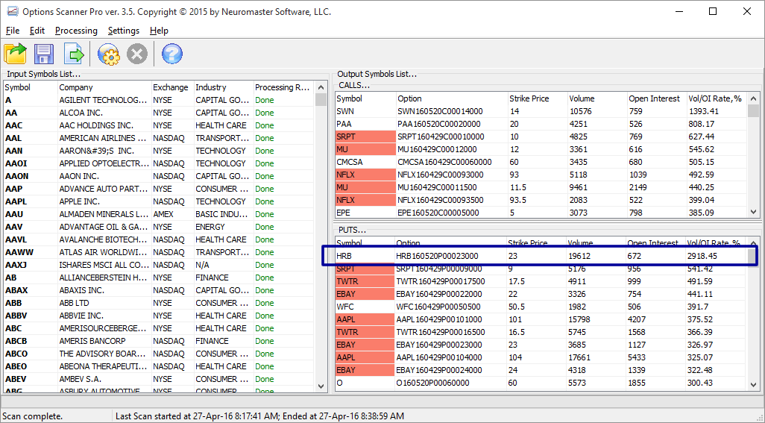Image resolution: width=765 pixels, height=423 pixels.
Task: Sort input list by Company column header
Action: [x=104, y=87]
